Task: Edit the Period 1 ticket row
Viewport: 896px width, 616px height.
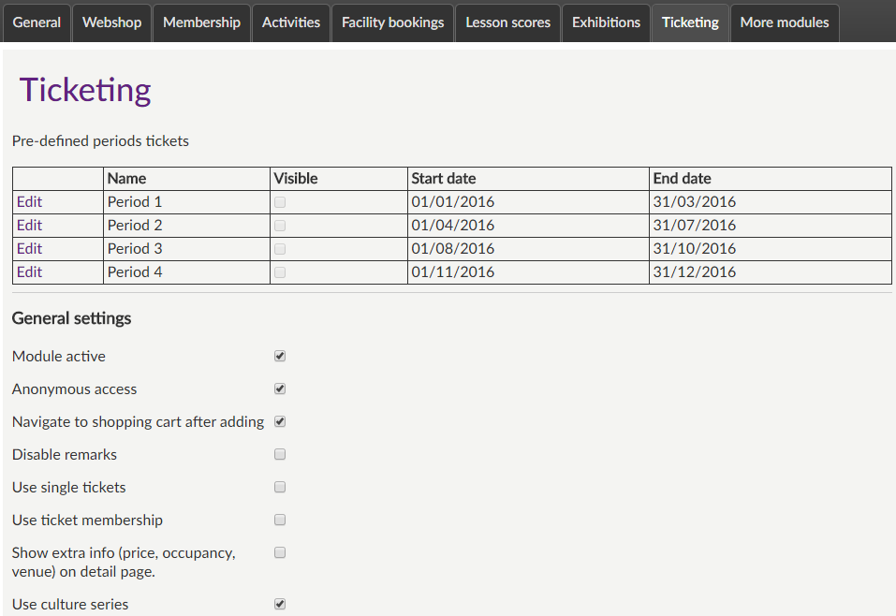Action: pos(30,202)
